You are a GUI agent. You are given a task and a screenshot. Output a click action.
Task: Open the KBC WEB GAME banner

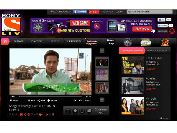click(93, 26)
